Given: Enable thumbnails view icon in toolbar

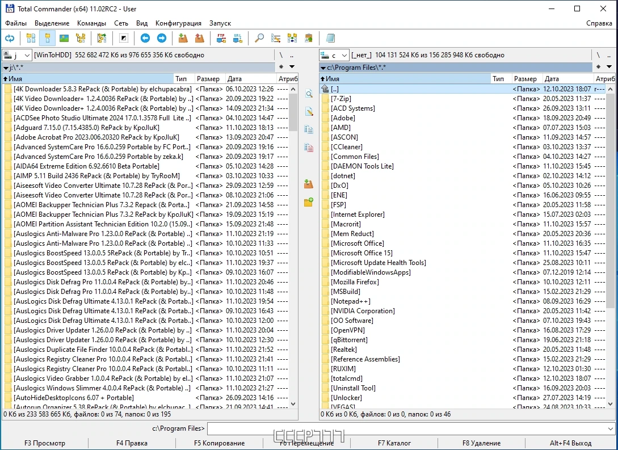Looking at the screenshot, I should coord(64,38).
